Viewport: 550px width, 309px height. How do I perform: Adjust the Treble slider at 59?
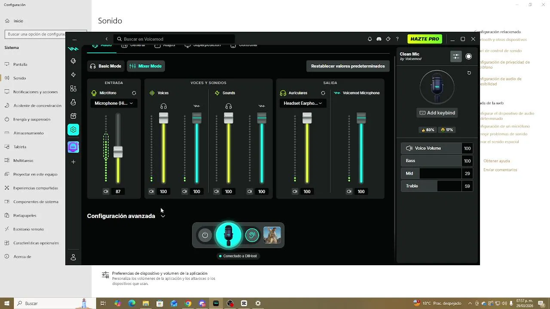(x=437, y=186)
